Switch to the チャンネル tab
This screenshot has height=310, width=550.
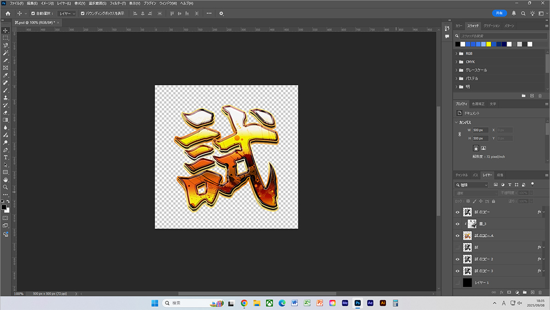point(462,175)
